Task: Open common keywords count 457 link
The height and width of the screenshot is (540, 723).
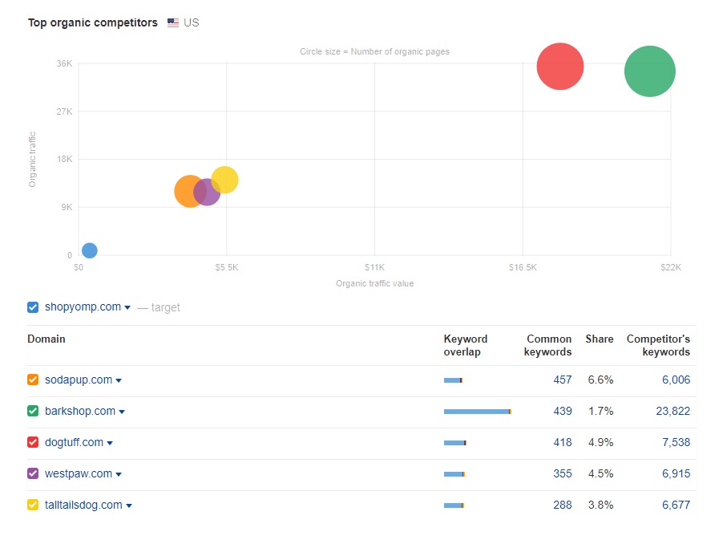Action: point(562,380)
